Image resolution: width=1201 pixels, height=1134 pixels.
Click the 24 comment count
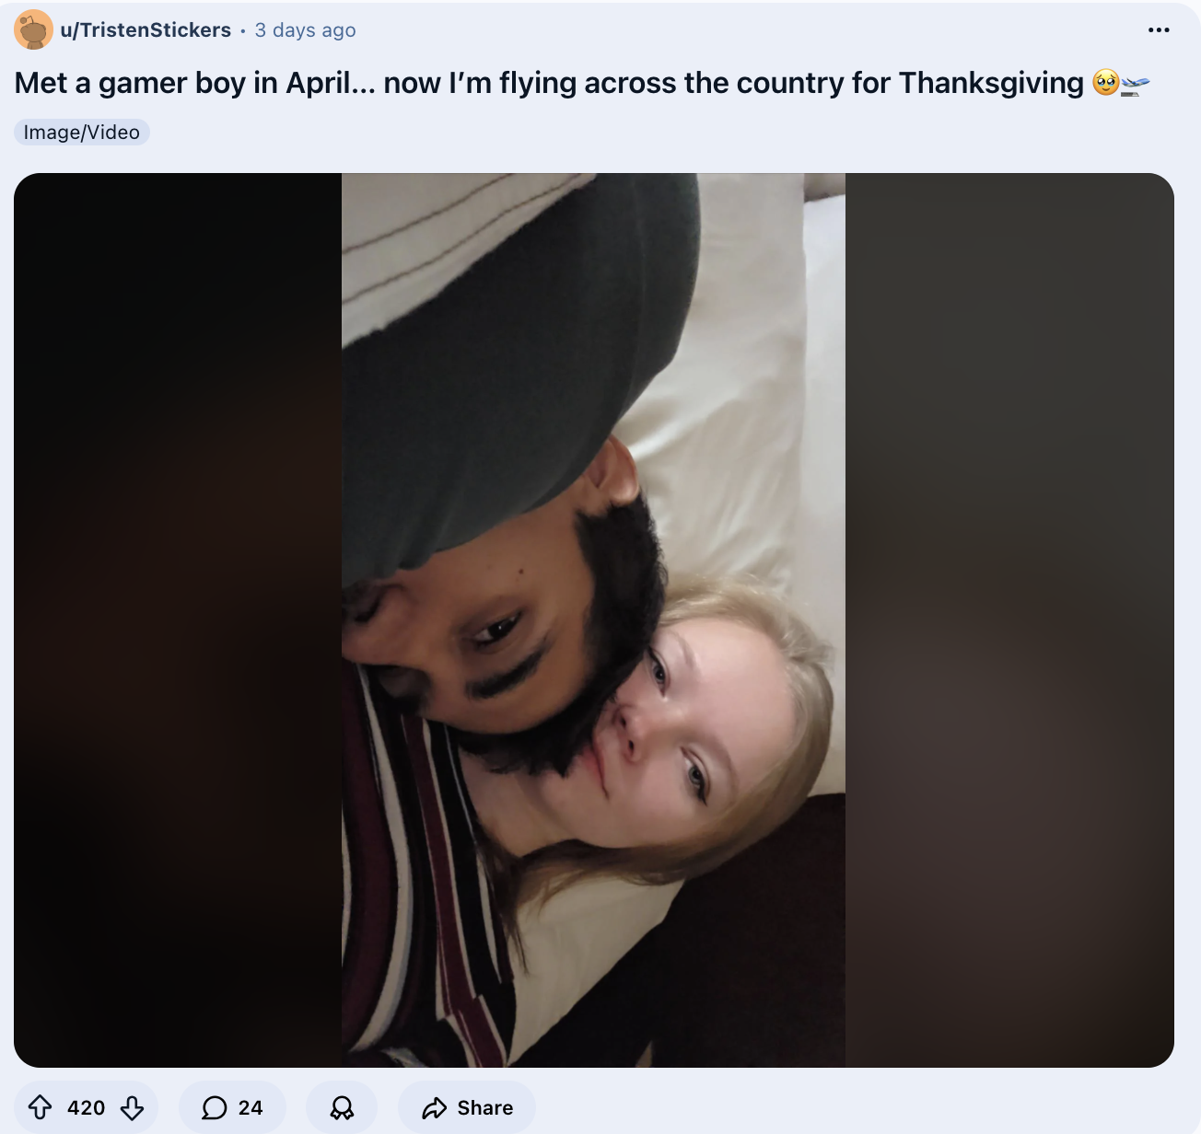pos(251,1107)
